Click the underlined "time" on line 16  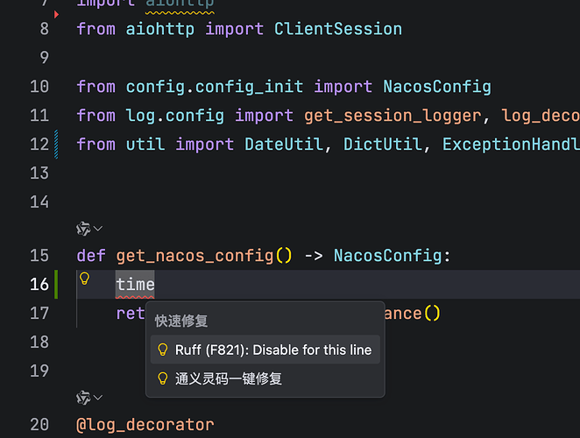click(x=135, y=284)
